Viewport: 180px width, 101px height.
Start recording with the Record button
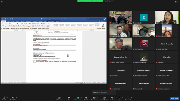coord(86,98)
